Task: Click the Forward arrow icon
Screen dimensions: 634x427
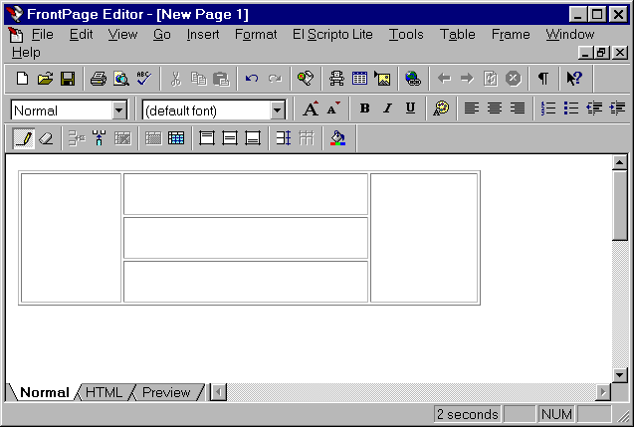Action: point(467,78)
